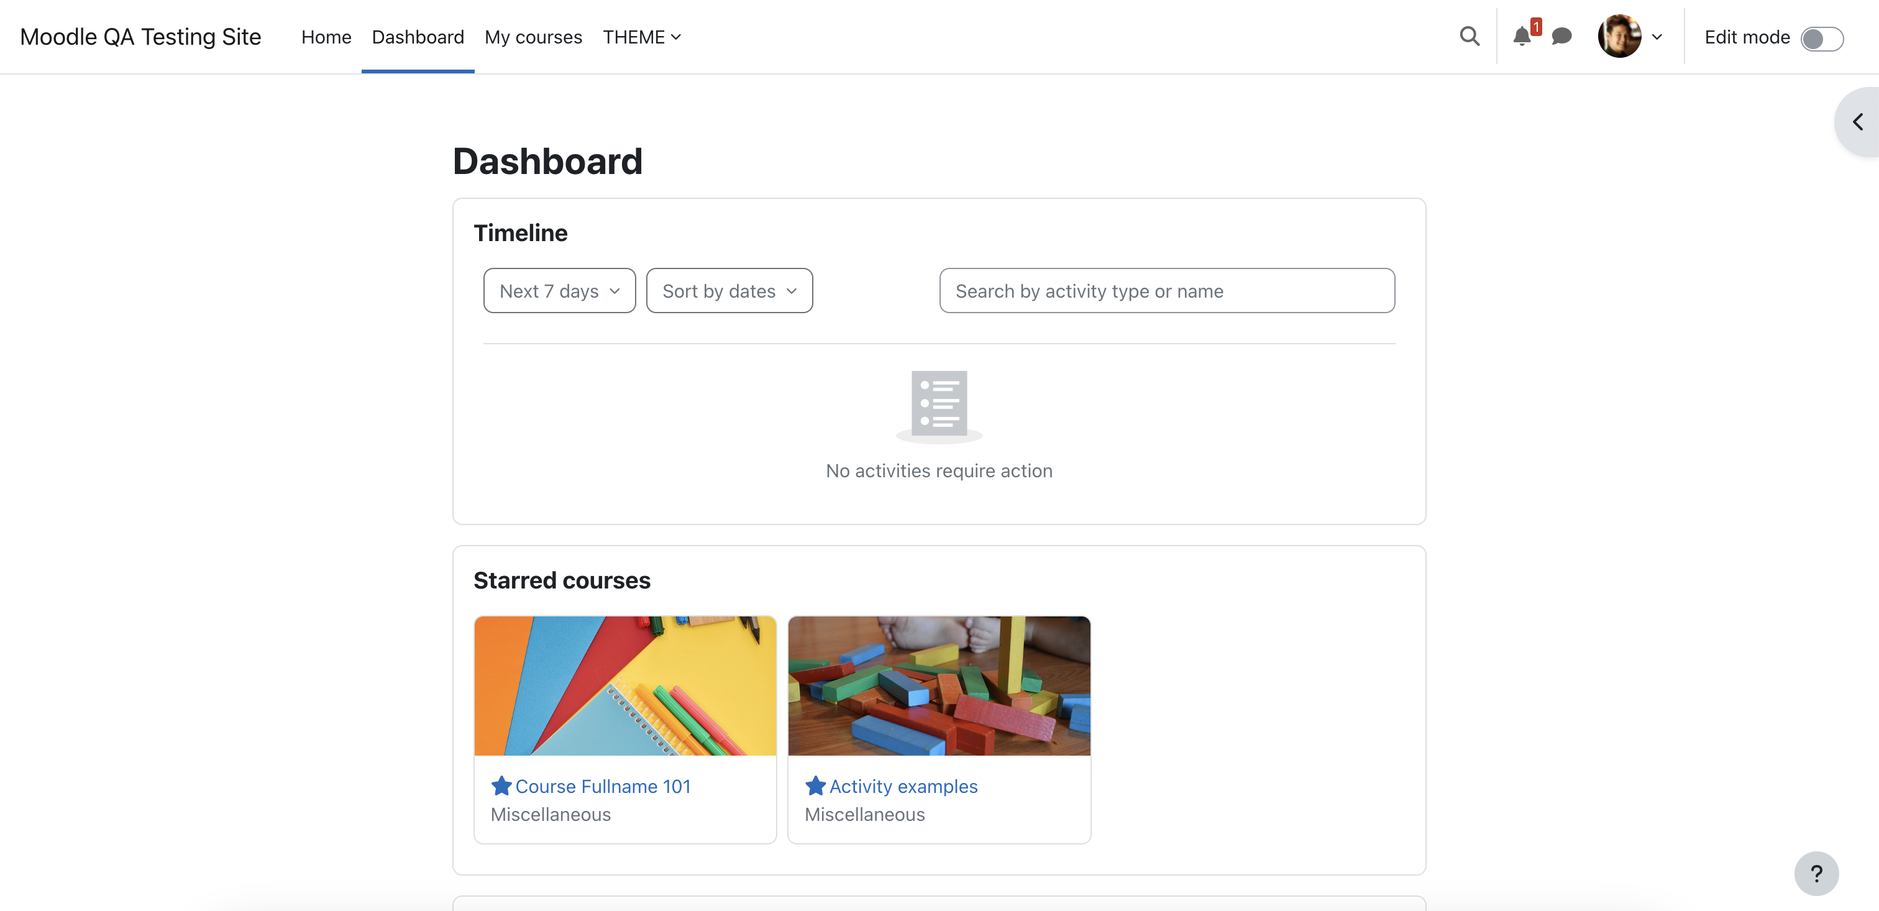The height and width of the screenshot is (911, 1879).
Task: Click the help question mark button
Action: point(1816,873)
